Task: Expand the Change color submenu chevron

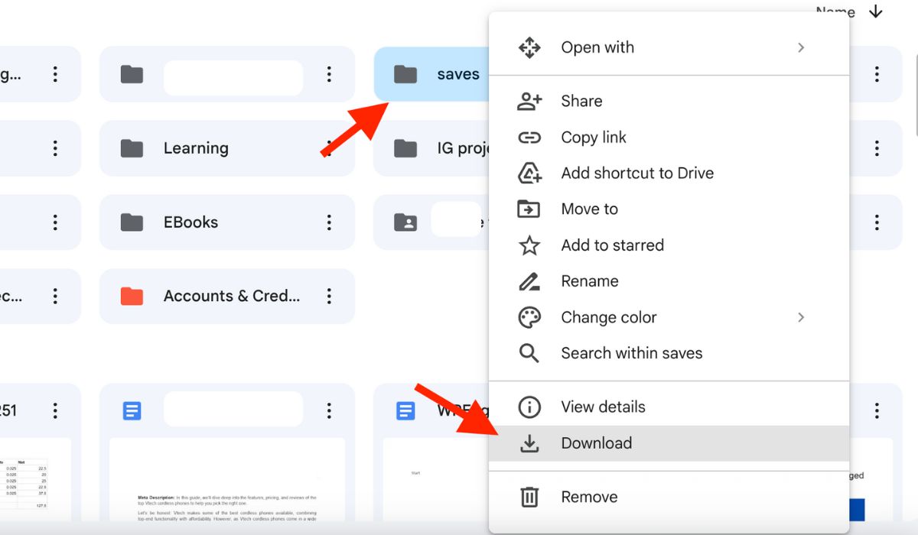Action: tap(801, 317)
